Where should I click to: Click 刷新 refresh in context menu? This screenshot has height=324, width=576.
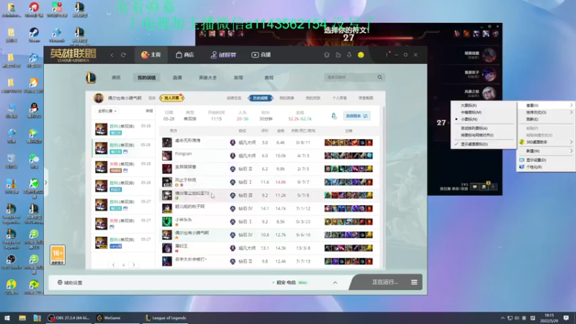(546, 120)
